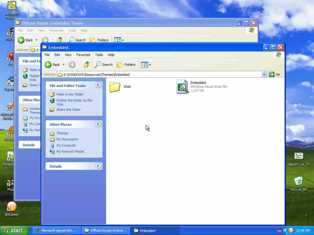The height and width of the screenshot is (235, 314).
Task: Click Publish this folder to the Web
Action: [x=74, y=102]
